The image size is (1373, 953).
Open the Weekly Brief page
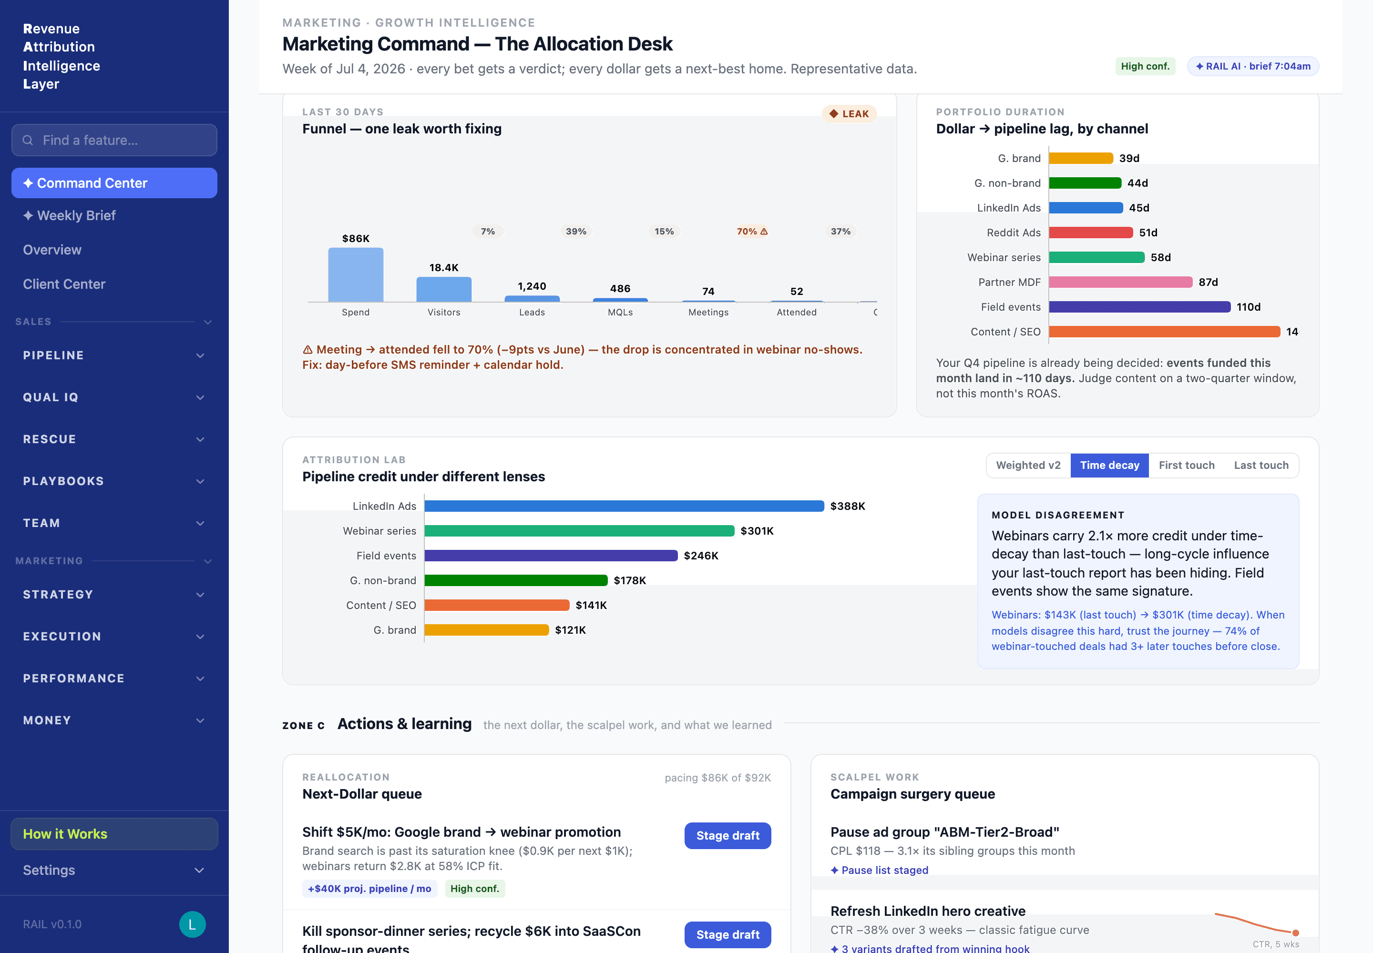[x=114, y=215]
